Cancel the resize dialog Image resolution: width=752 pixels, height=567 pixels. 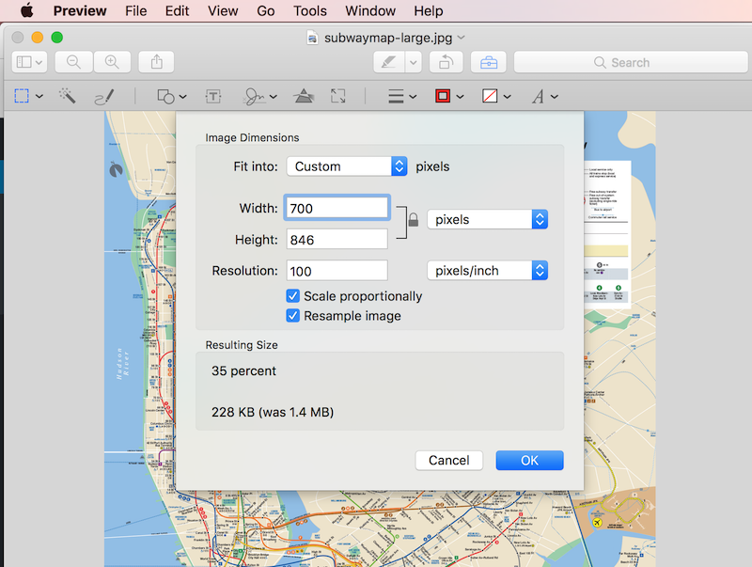[x=448, y=460]
